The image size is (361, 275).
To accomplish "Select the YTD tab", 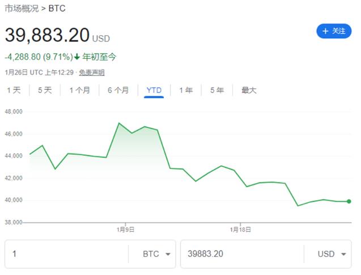I will (154, 90).
